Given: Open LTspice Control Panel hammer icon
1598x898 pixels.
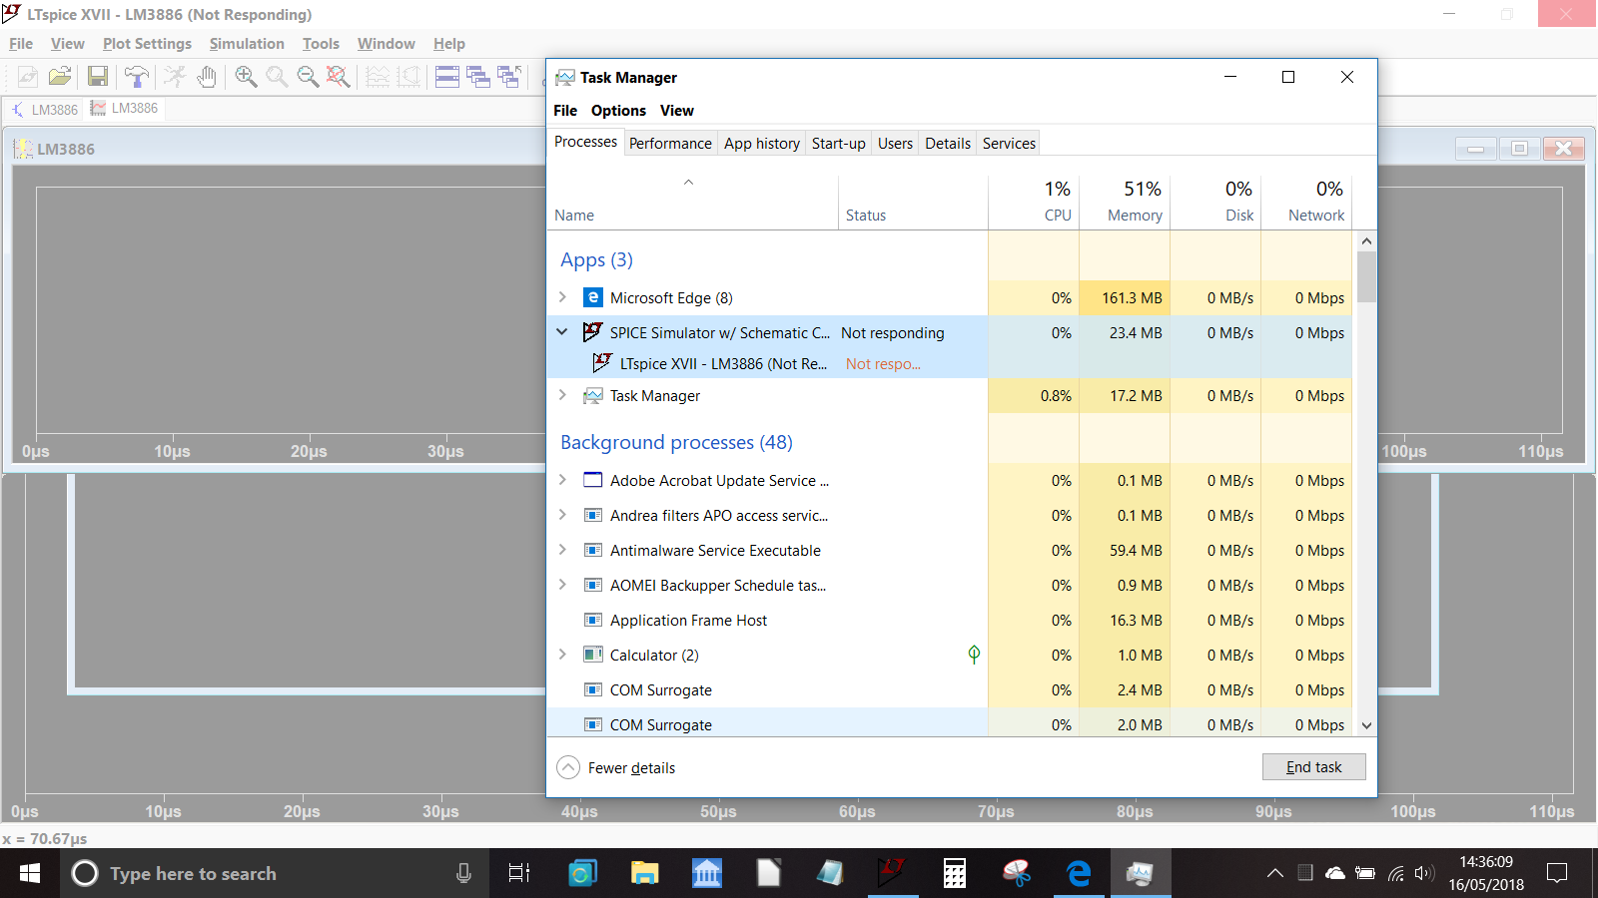Looking at the screenshot, I should point(136,77).
